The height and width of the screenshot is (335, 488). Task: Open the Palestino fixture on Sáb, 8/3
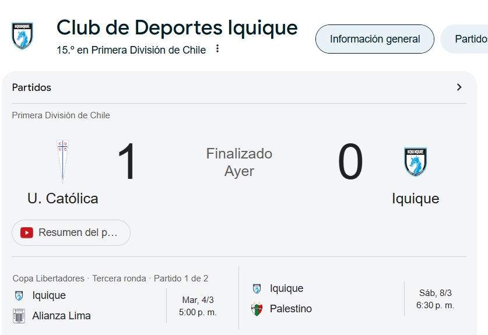click(x=358, y=299)
